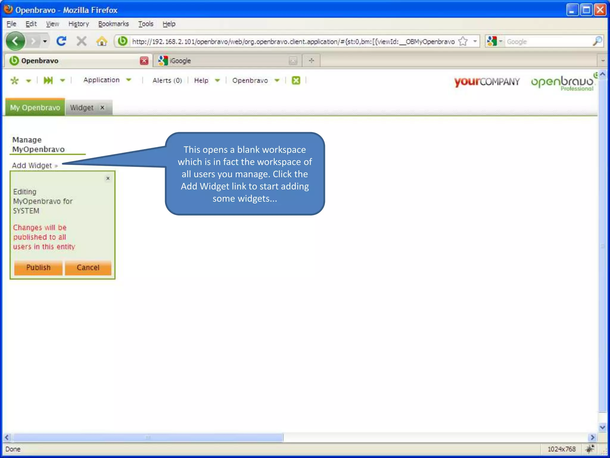Click the Add Widget link
610x458 pixels.
coord(35,165)
